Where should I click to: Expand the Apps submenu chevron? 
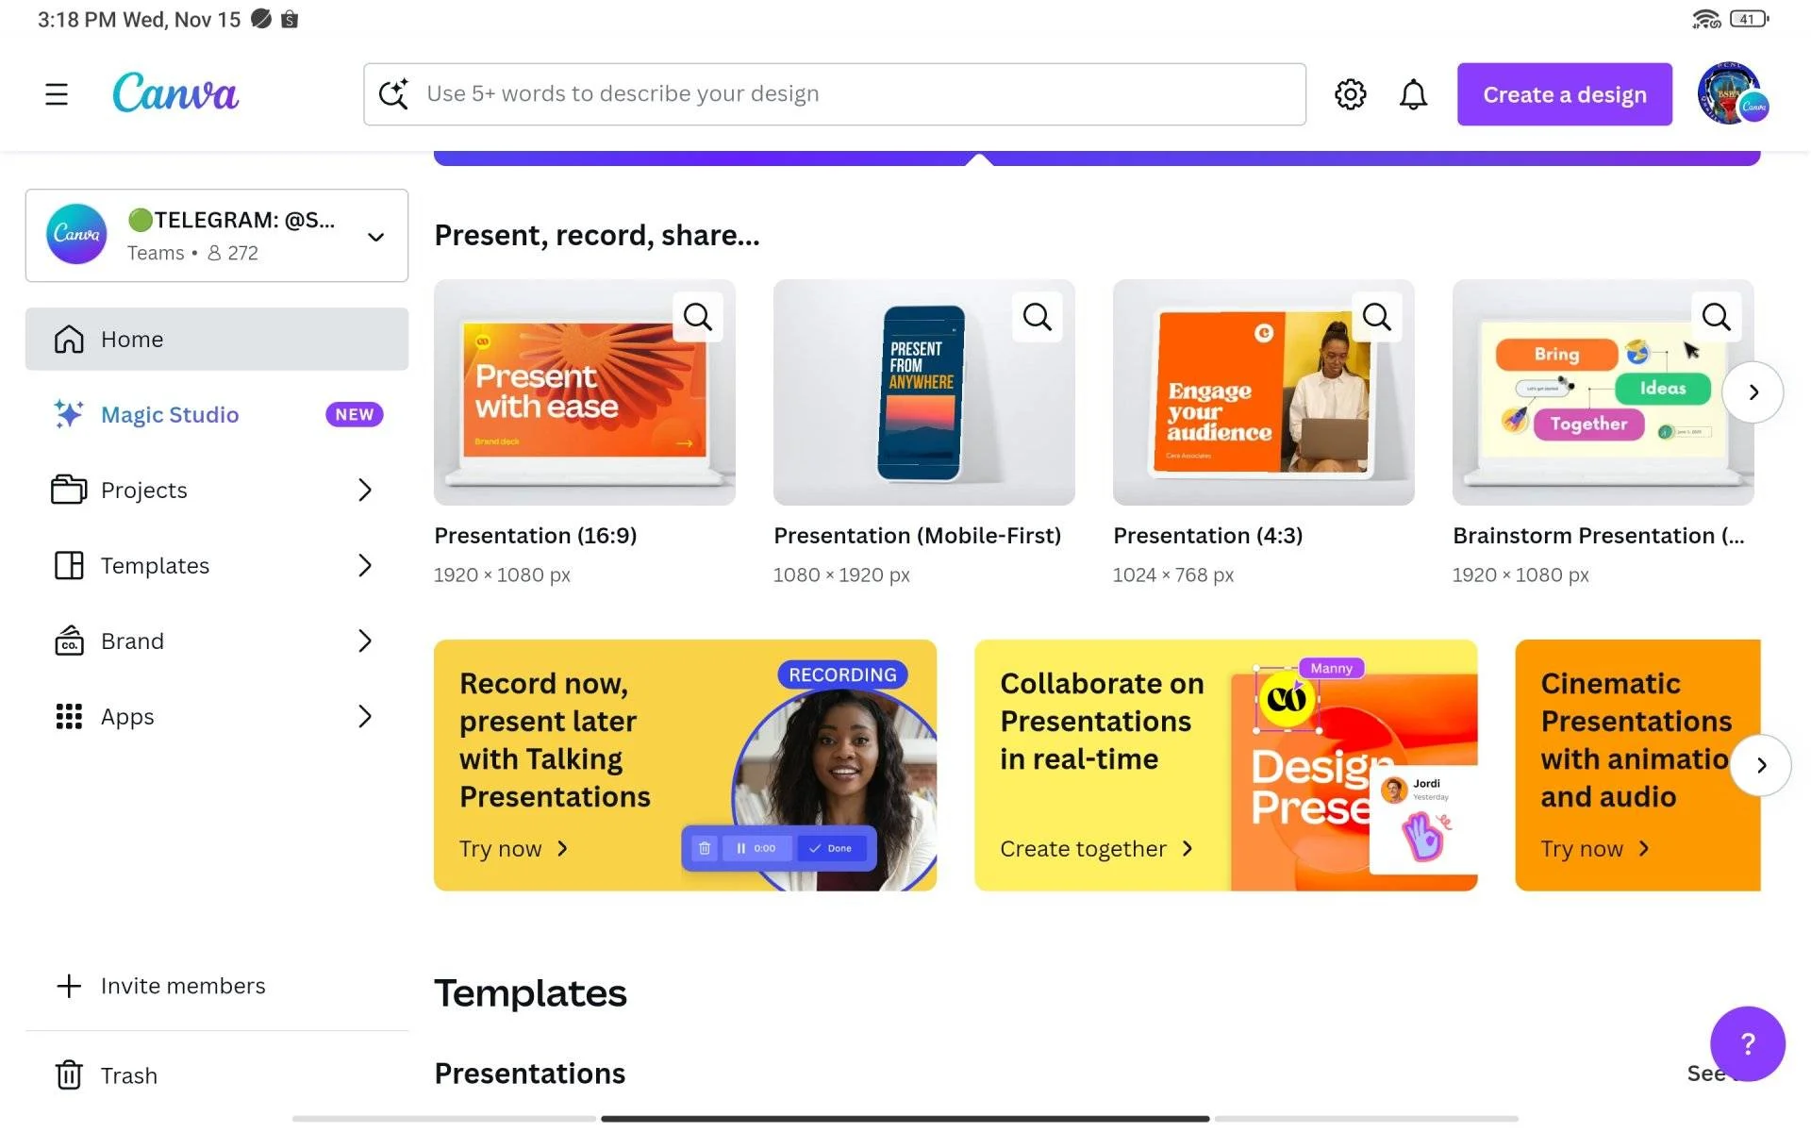(365, 716)
